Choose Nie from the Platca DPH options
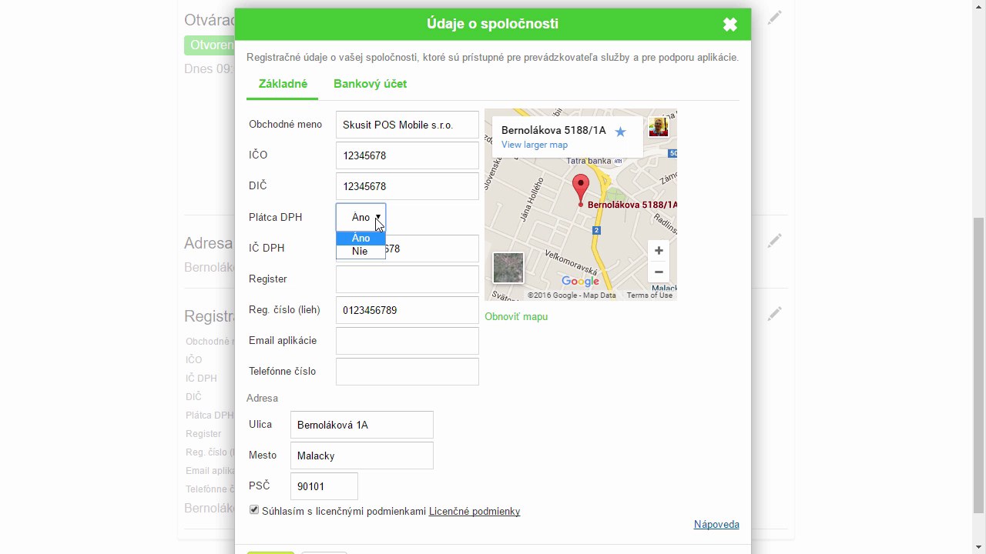Screen dimensions: 986x554 tap(361, 251)
